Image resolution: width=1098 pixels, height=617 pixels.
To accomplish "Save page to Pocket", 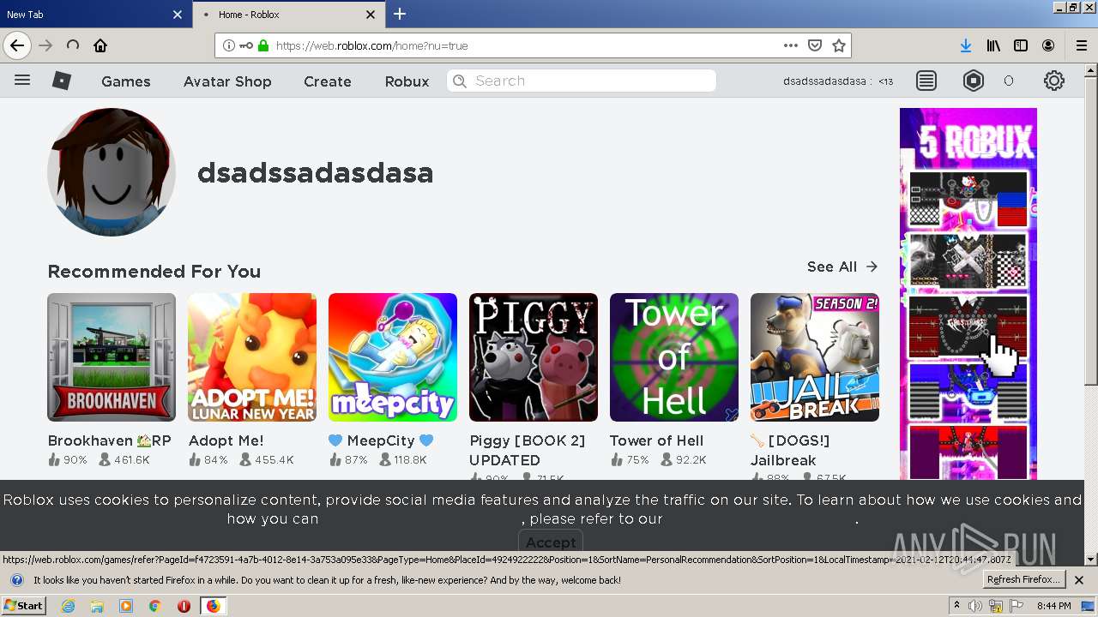I will [815, 45].
